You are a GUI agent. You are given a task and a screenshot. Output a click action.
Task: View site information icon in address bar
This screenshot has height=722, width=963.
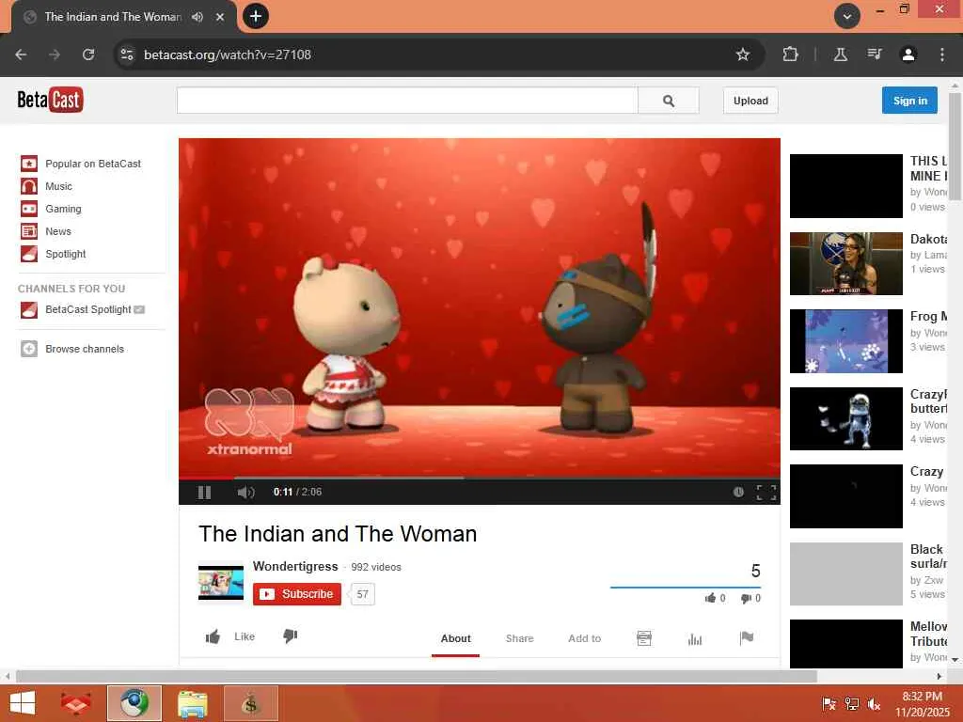pos(127,55)
